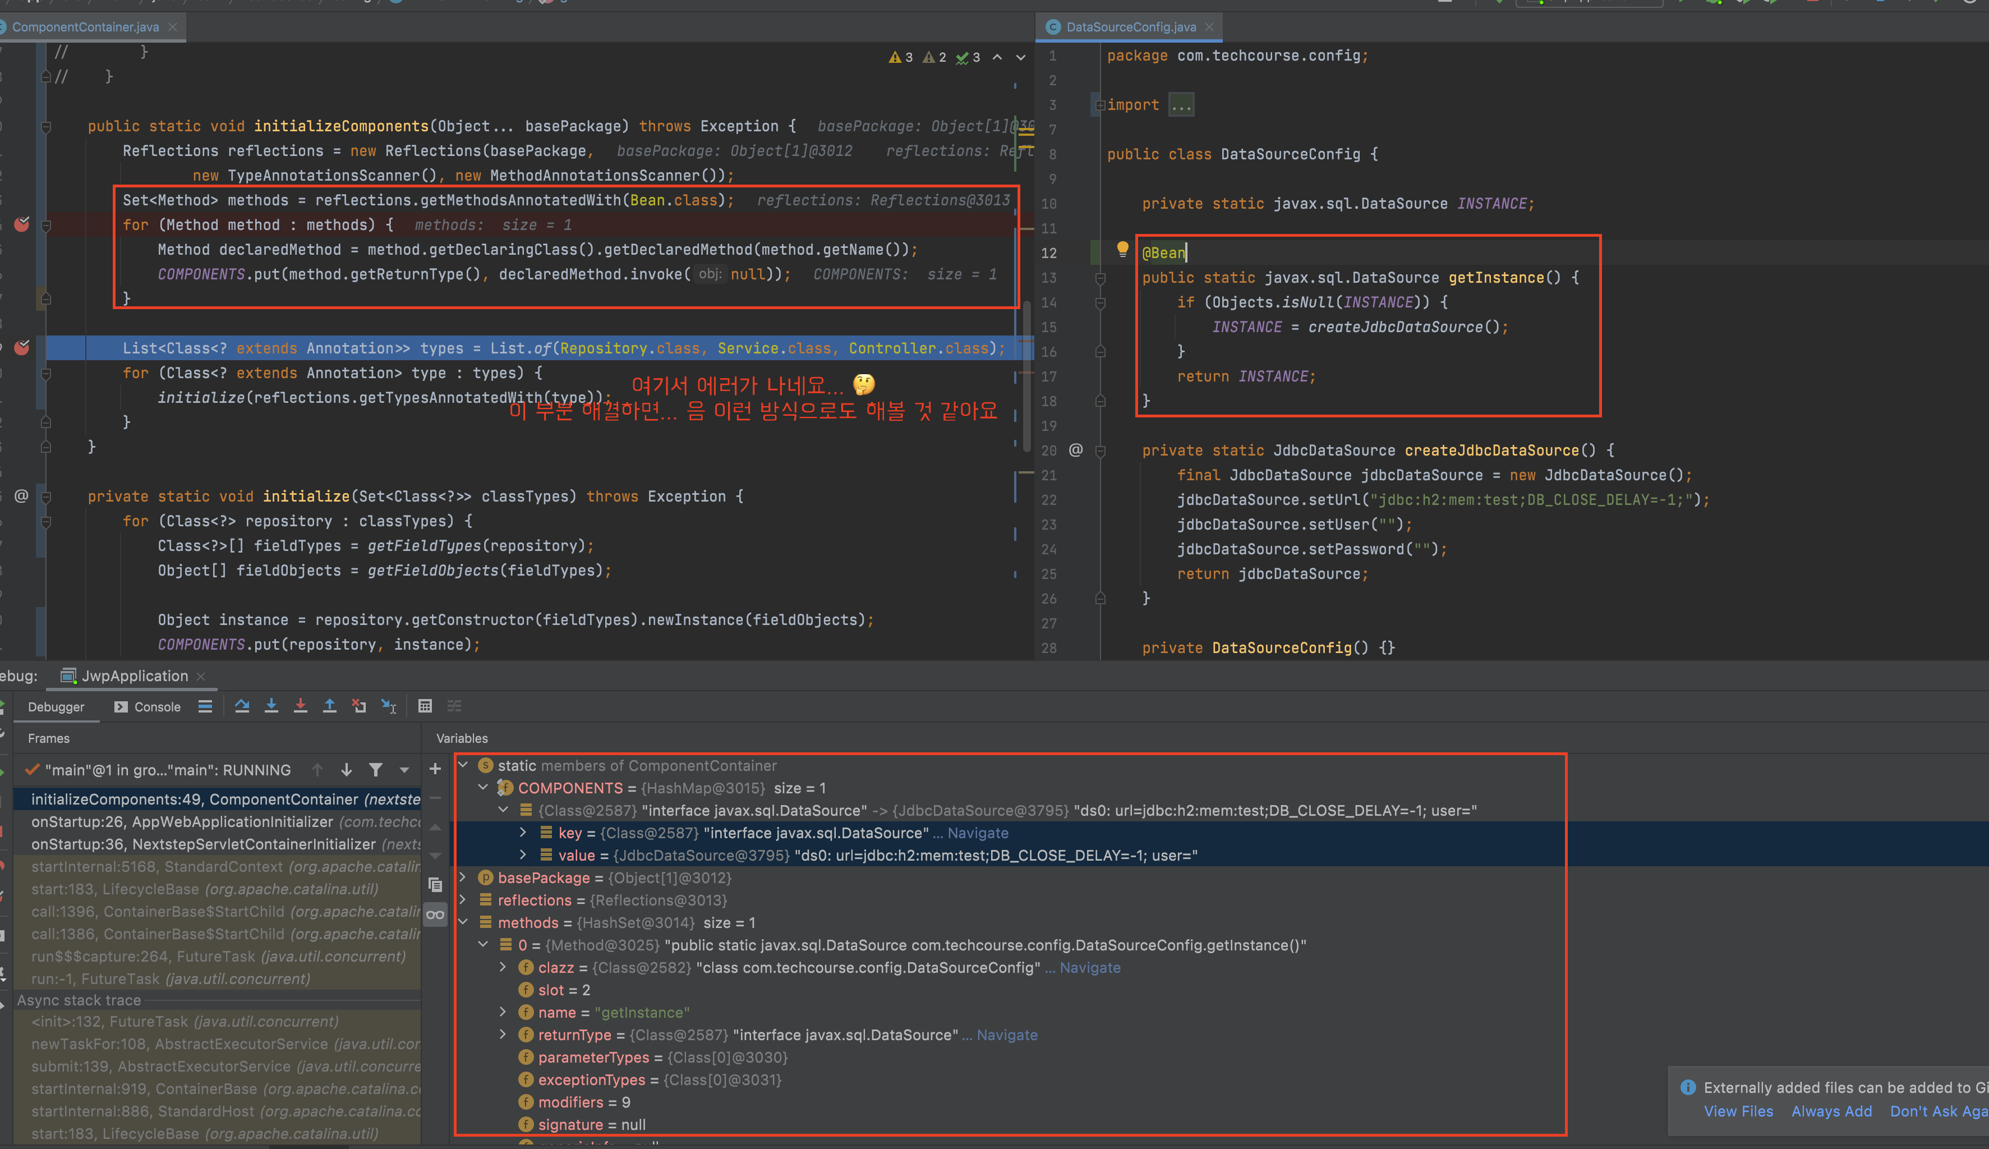The image size is (1989, 1149).
Task: Toggle breakpoint on the List.of types line
Action: coord(22,348)
